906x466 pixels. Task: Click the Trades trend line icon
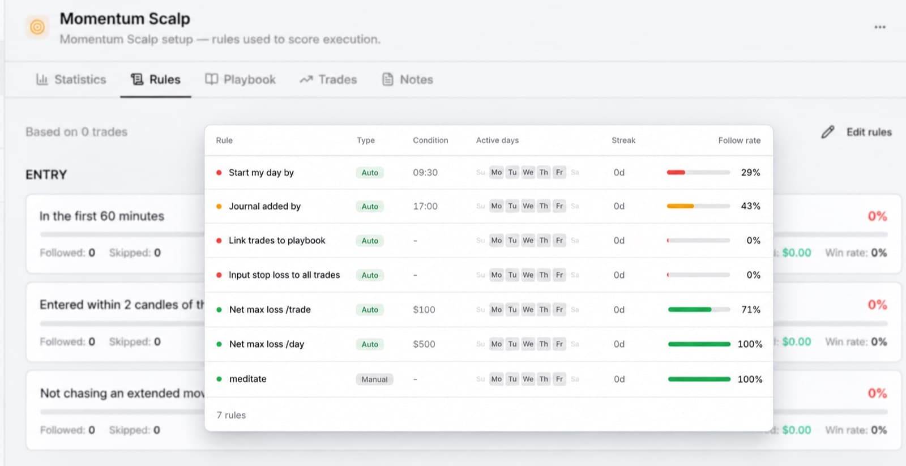pyautogui.click(x=306, y=79)
